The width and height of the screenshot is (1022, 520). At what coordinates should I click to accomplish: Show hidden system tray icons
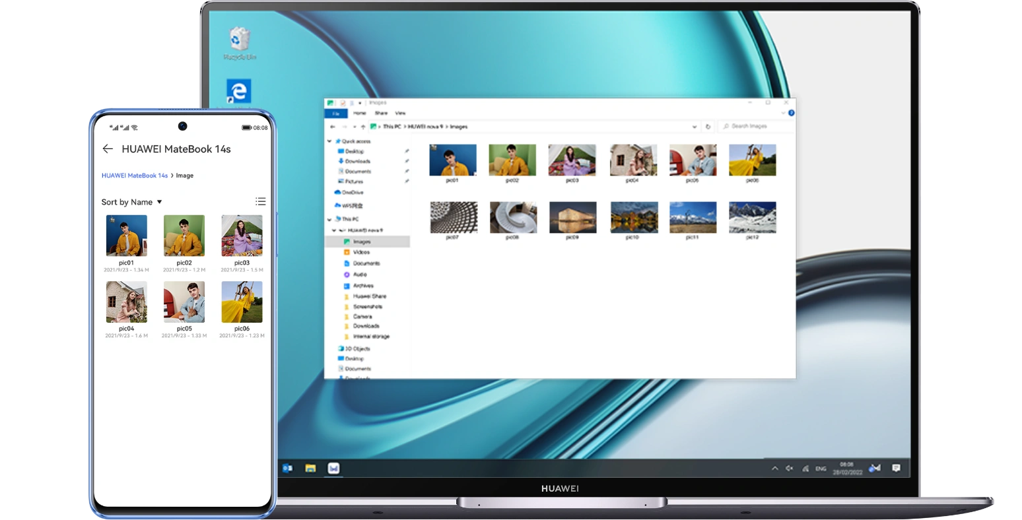click(774, 469)
